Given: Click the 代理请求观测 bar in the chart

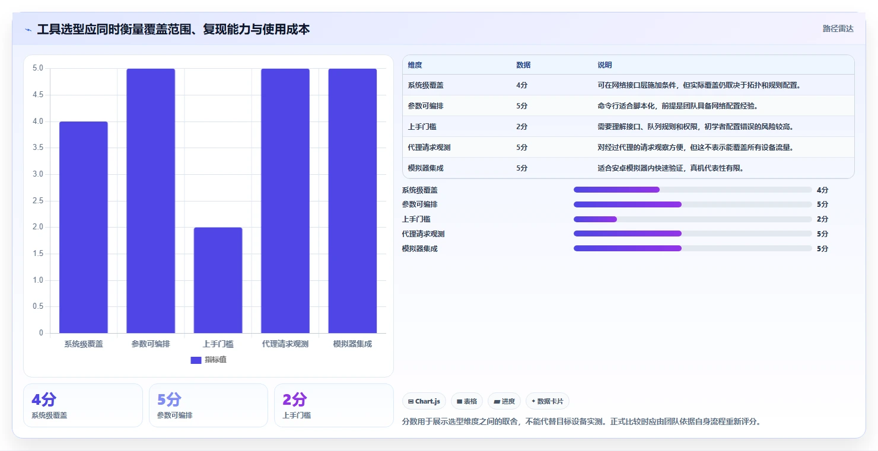Looking at the screenshot, I should coord(285,201).
